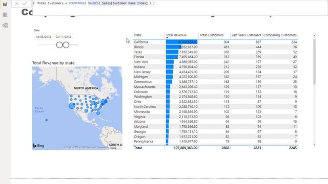This screenshot has width=328, height=184.
Task: Sort by Total Revenue column header
Action: click(176, 35)
